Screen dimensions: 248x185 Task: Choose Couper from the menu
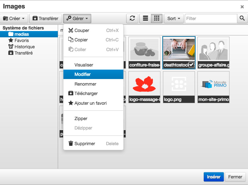93,30
